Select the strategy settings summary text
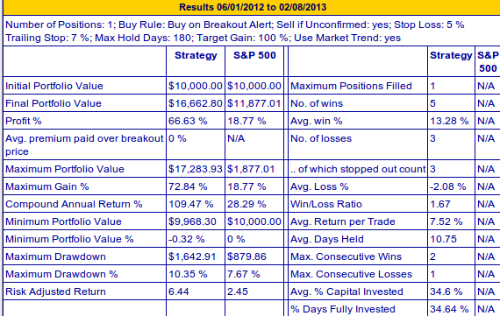500x316 pixels. coord(235,32)
